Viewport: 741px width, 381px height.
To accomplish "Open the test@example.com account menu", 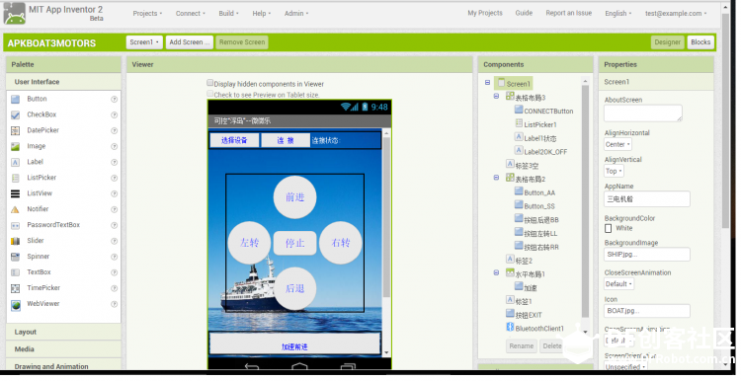I will click(676, 14).
